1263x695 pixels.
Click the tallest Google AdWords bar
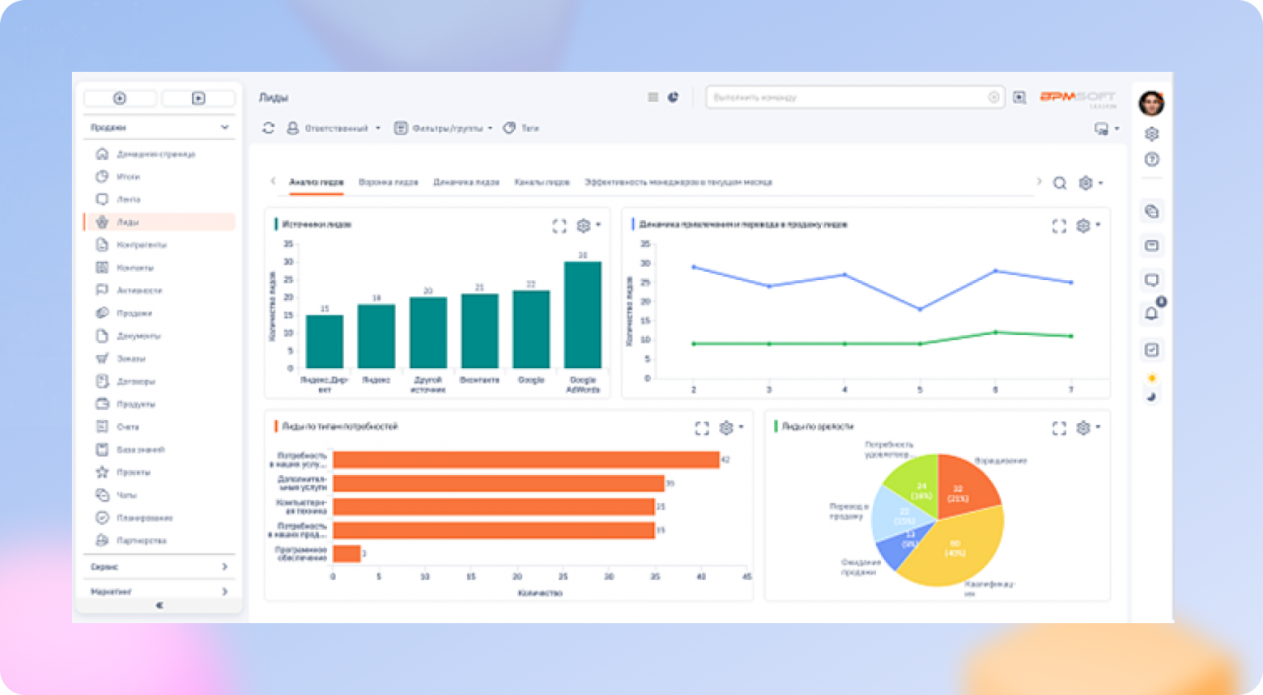point(582,315)
